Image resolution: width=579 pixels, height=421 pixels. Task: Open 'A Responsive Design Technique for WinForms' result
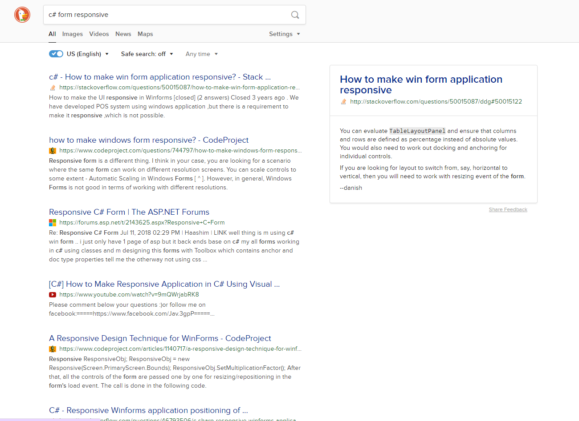pyautogui.click(x=160, y=338)
